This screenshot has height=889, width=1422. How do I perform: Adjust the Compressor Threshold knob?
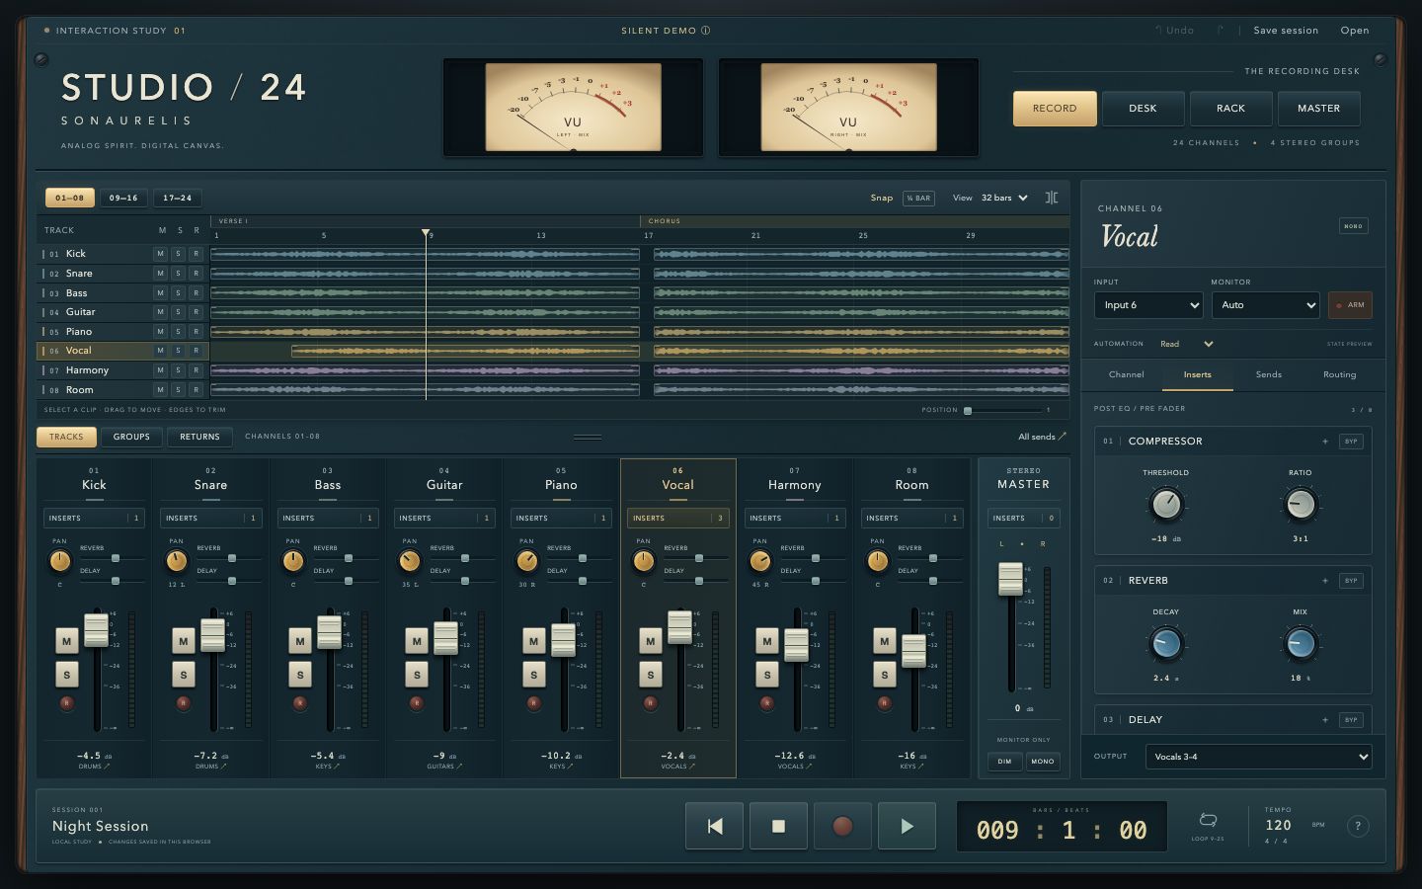pyautogui.click(x=1166, y=505)
